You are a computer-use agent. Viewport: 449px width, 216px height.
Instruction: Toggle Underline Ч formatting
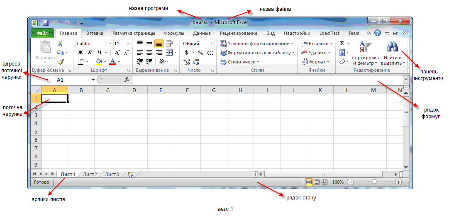(x=99, y=53)
